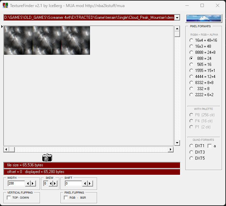The image size is (226, 206).
Task: Click the iceberg logo image button
Action: (203, 18)
